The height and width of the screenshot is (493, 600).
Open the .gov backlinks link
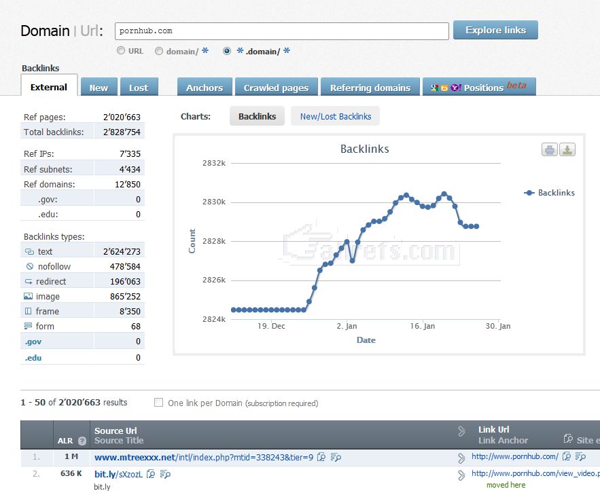click(x=33, y=342)
